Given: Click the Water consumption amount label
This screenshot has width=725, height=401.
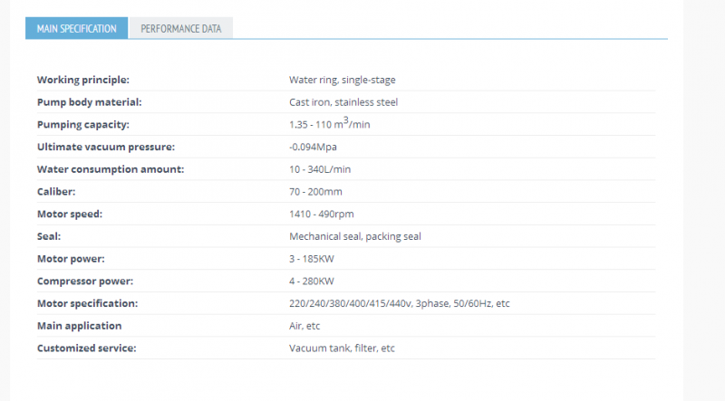Looking at the screenshot, I should pyautogui.click(x=111, y=169).
